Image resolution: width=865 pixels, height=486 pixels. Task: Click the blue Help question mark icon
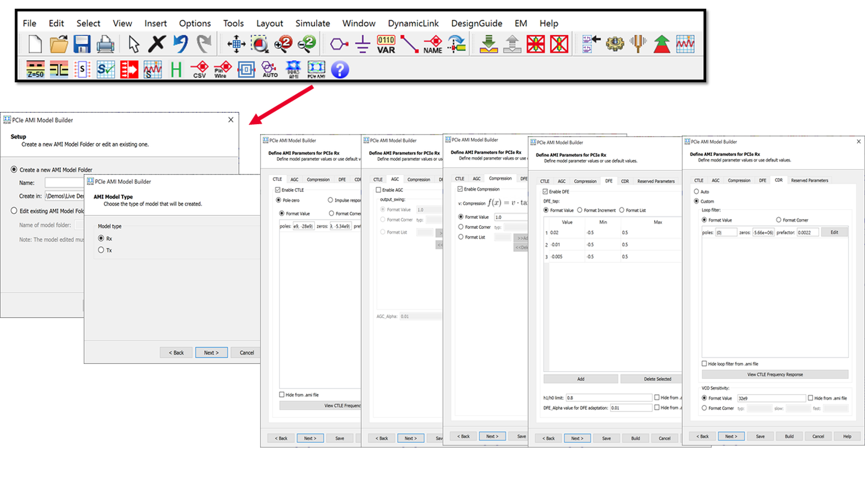pos(340,70)
